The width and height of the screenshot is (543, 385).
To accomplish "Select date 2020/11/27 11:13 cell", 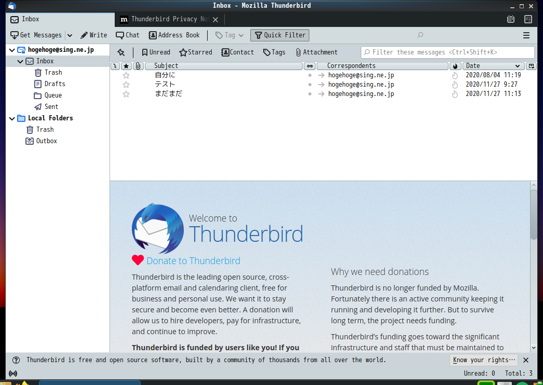I will 493,94.
